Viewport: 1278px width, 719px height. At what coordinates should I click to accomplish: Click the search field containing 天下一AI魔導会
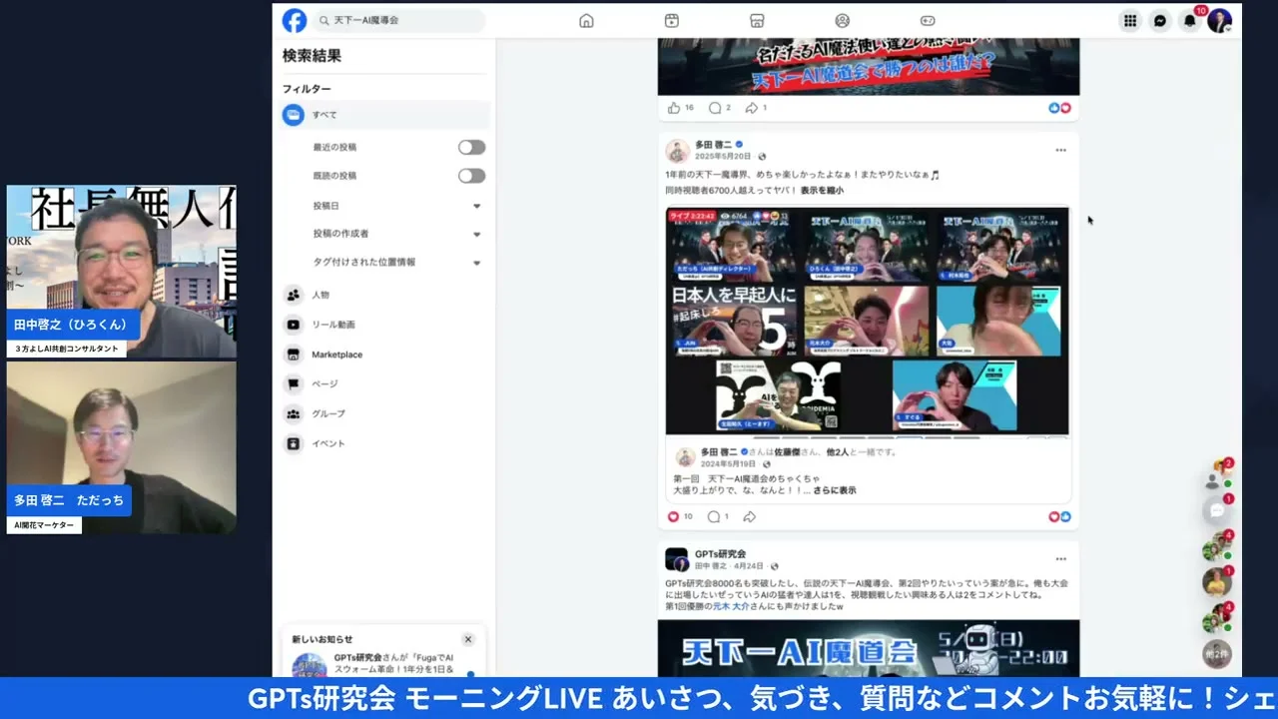(399, 20)
